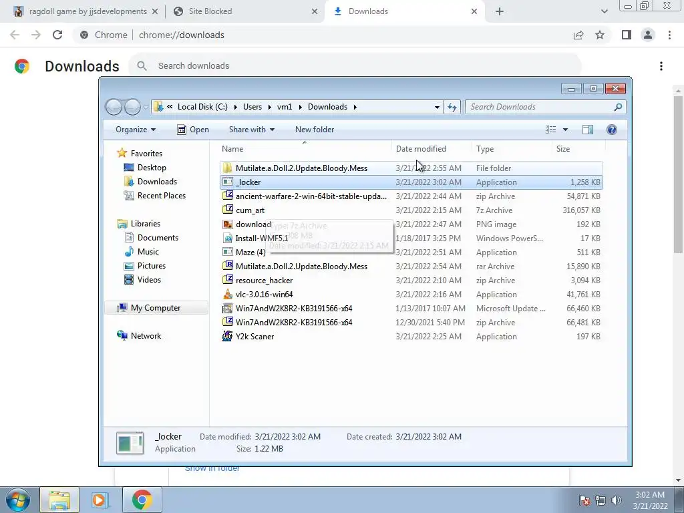Launch the media player taskbar icon

100,500
